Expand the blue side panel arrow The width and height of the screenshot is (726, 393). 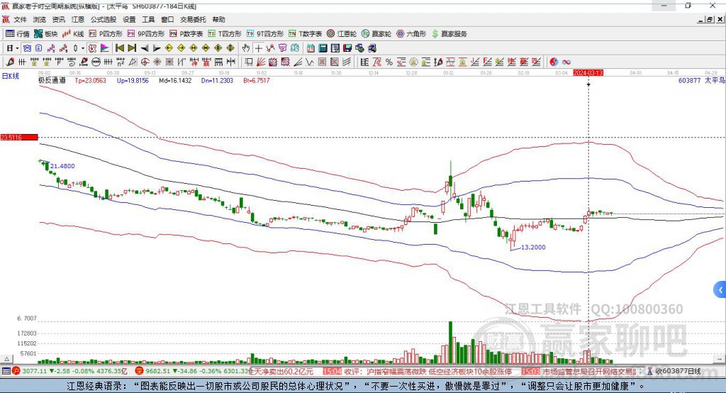pyautogui.click(x=720, y=290)
